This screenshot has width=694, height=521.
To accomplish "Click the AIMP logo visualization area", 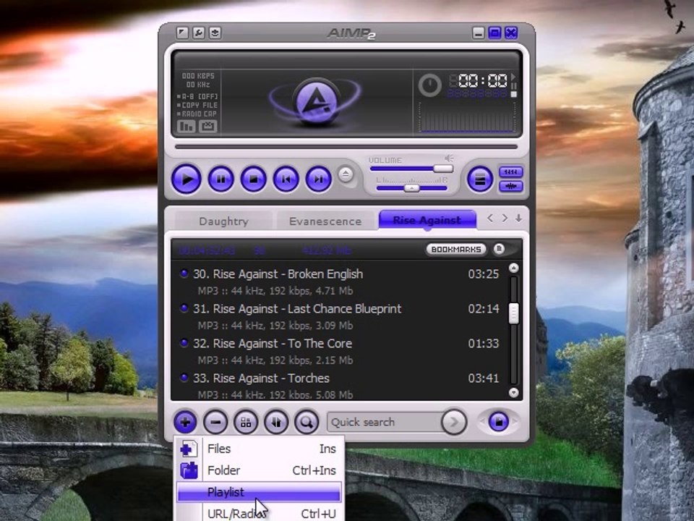I will [x=315, y=101].
